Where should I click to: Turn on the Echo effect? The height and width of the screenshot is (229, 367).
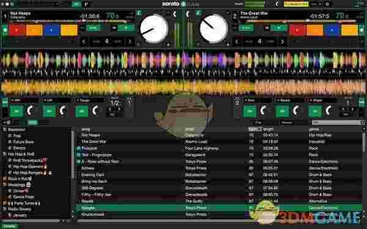click(x=250, y=111)
